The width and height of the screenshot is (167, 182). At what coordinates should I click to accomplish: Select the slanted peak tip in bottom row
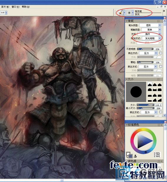[155, 100]
